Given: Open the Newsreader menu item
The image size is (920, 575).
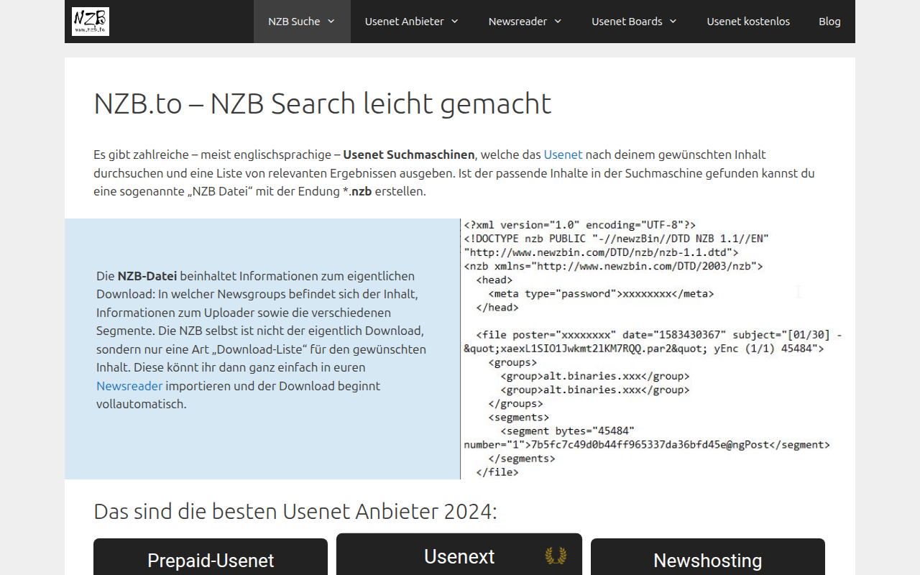Looking at the screenshot, I should tap(525, 22).
